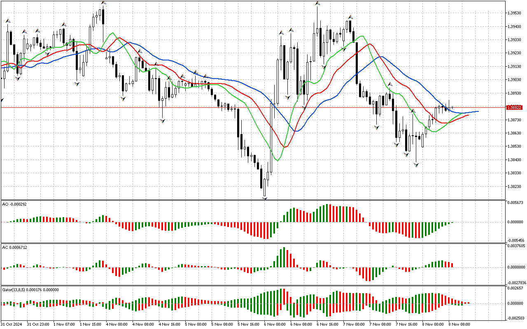
Task: Select the 7 Nov 16:00 time label
Action: click(x=407, y=324)
